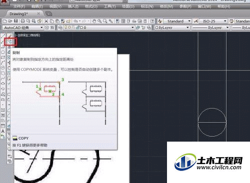Open the 标注(N) menu
The width and height of the screenshot is (250, 183).
pos(147,6)
